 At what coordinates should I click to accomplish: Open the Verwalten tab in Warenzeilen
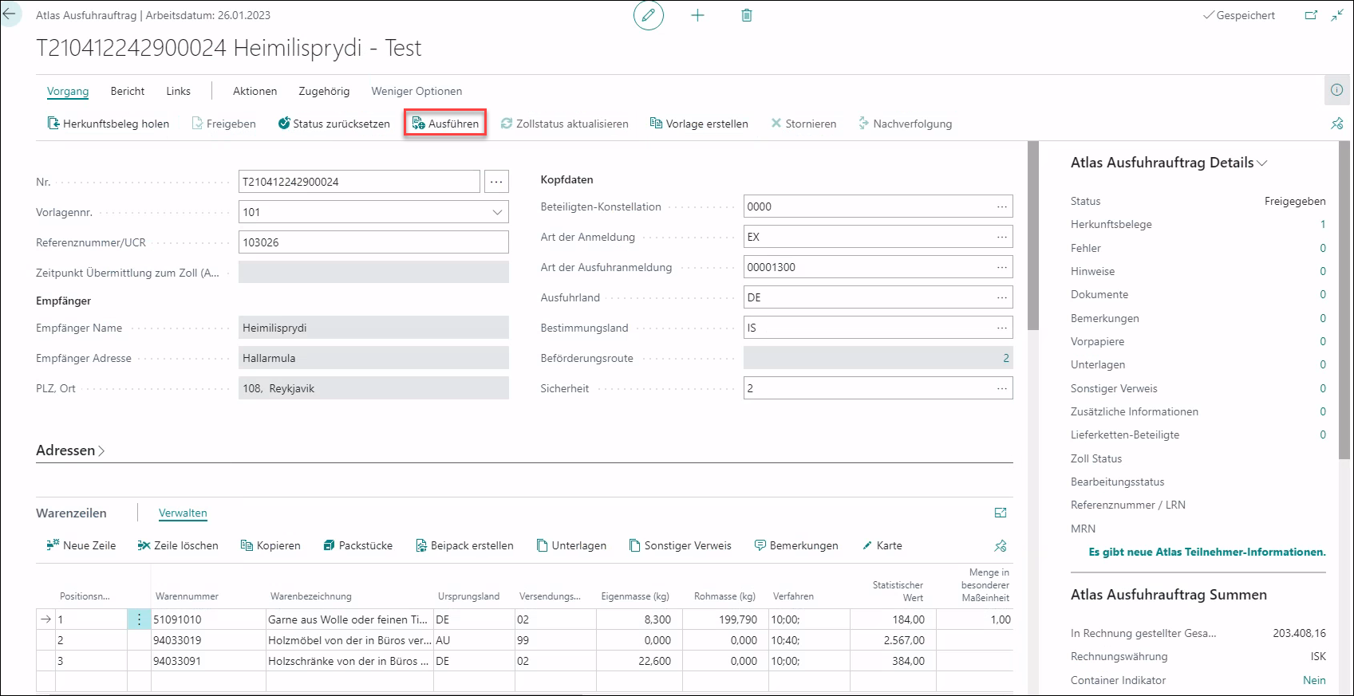click(183, 513)
